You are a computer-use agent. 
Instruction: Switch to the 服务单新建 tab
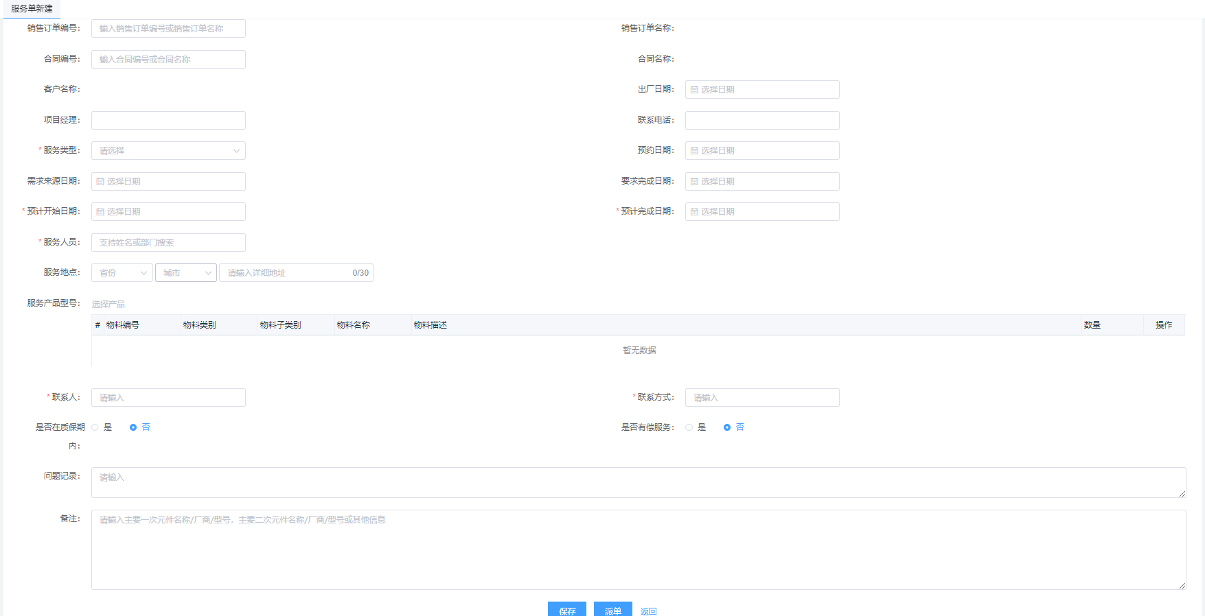32,9
